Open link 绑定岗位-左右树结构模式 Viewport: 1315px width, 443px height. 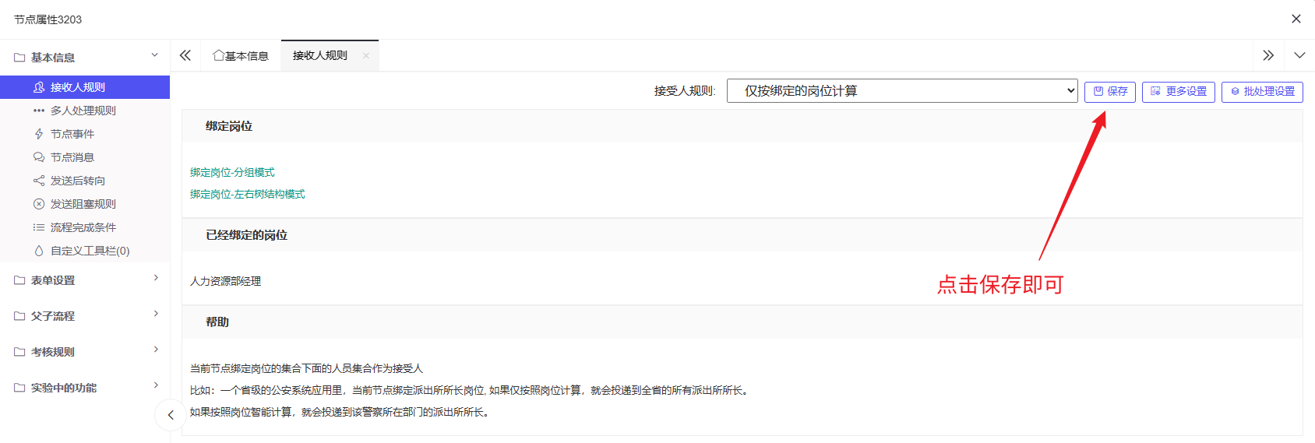pyautogui.click(x=247, y=195)
